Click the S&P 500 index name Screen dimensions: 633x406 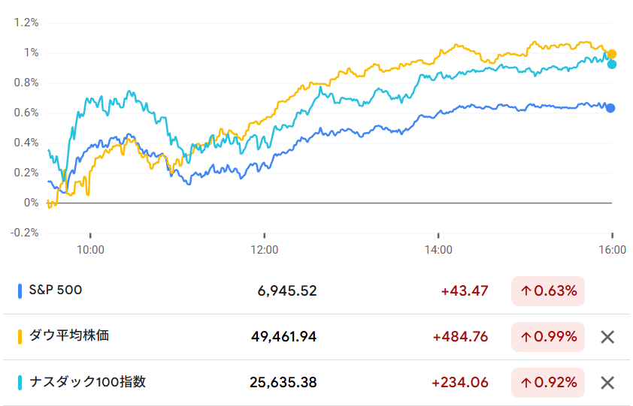coord(56,290)
